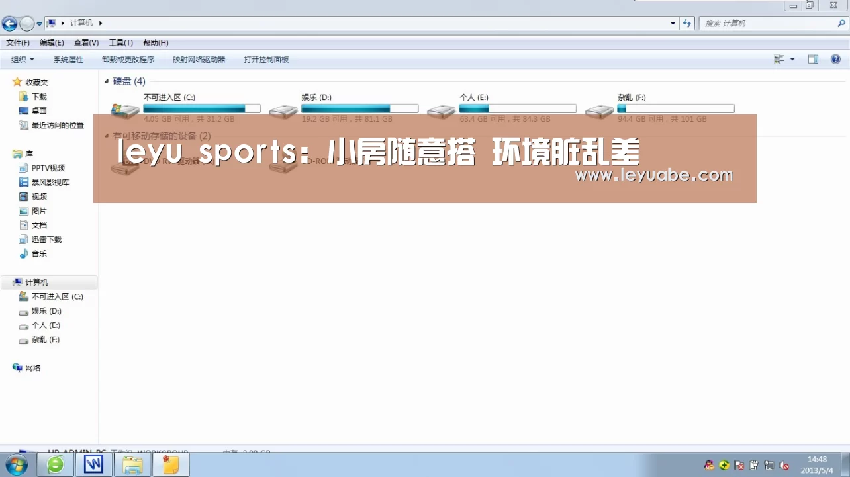
Task: Select 杂乱 (F:) in sidebar tree
Action: 45,340
